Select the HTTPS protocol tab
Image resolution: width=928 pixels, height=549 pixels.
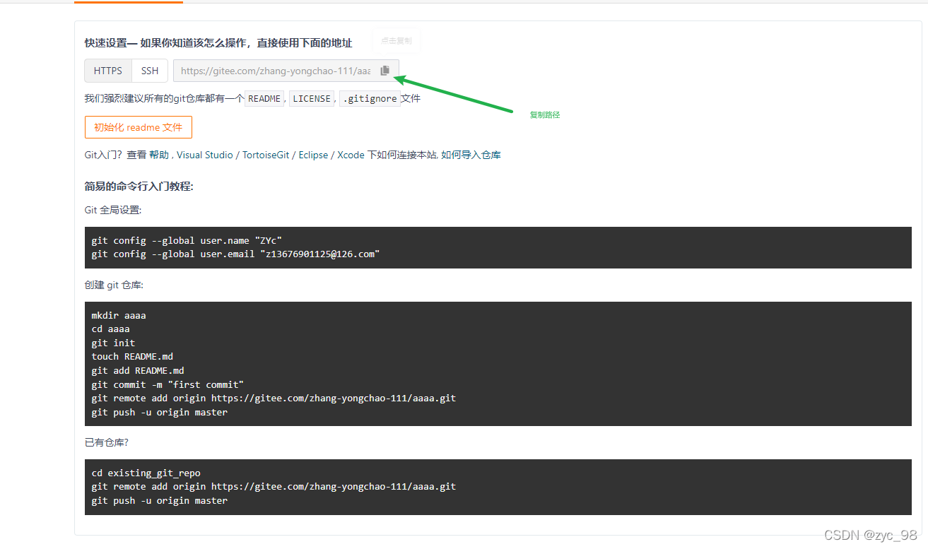pyautogui.click(x=108, y=71)
